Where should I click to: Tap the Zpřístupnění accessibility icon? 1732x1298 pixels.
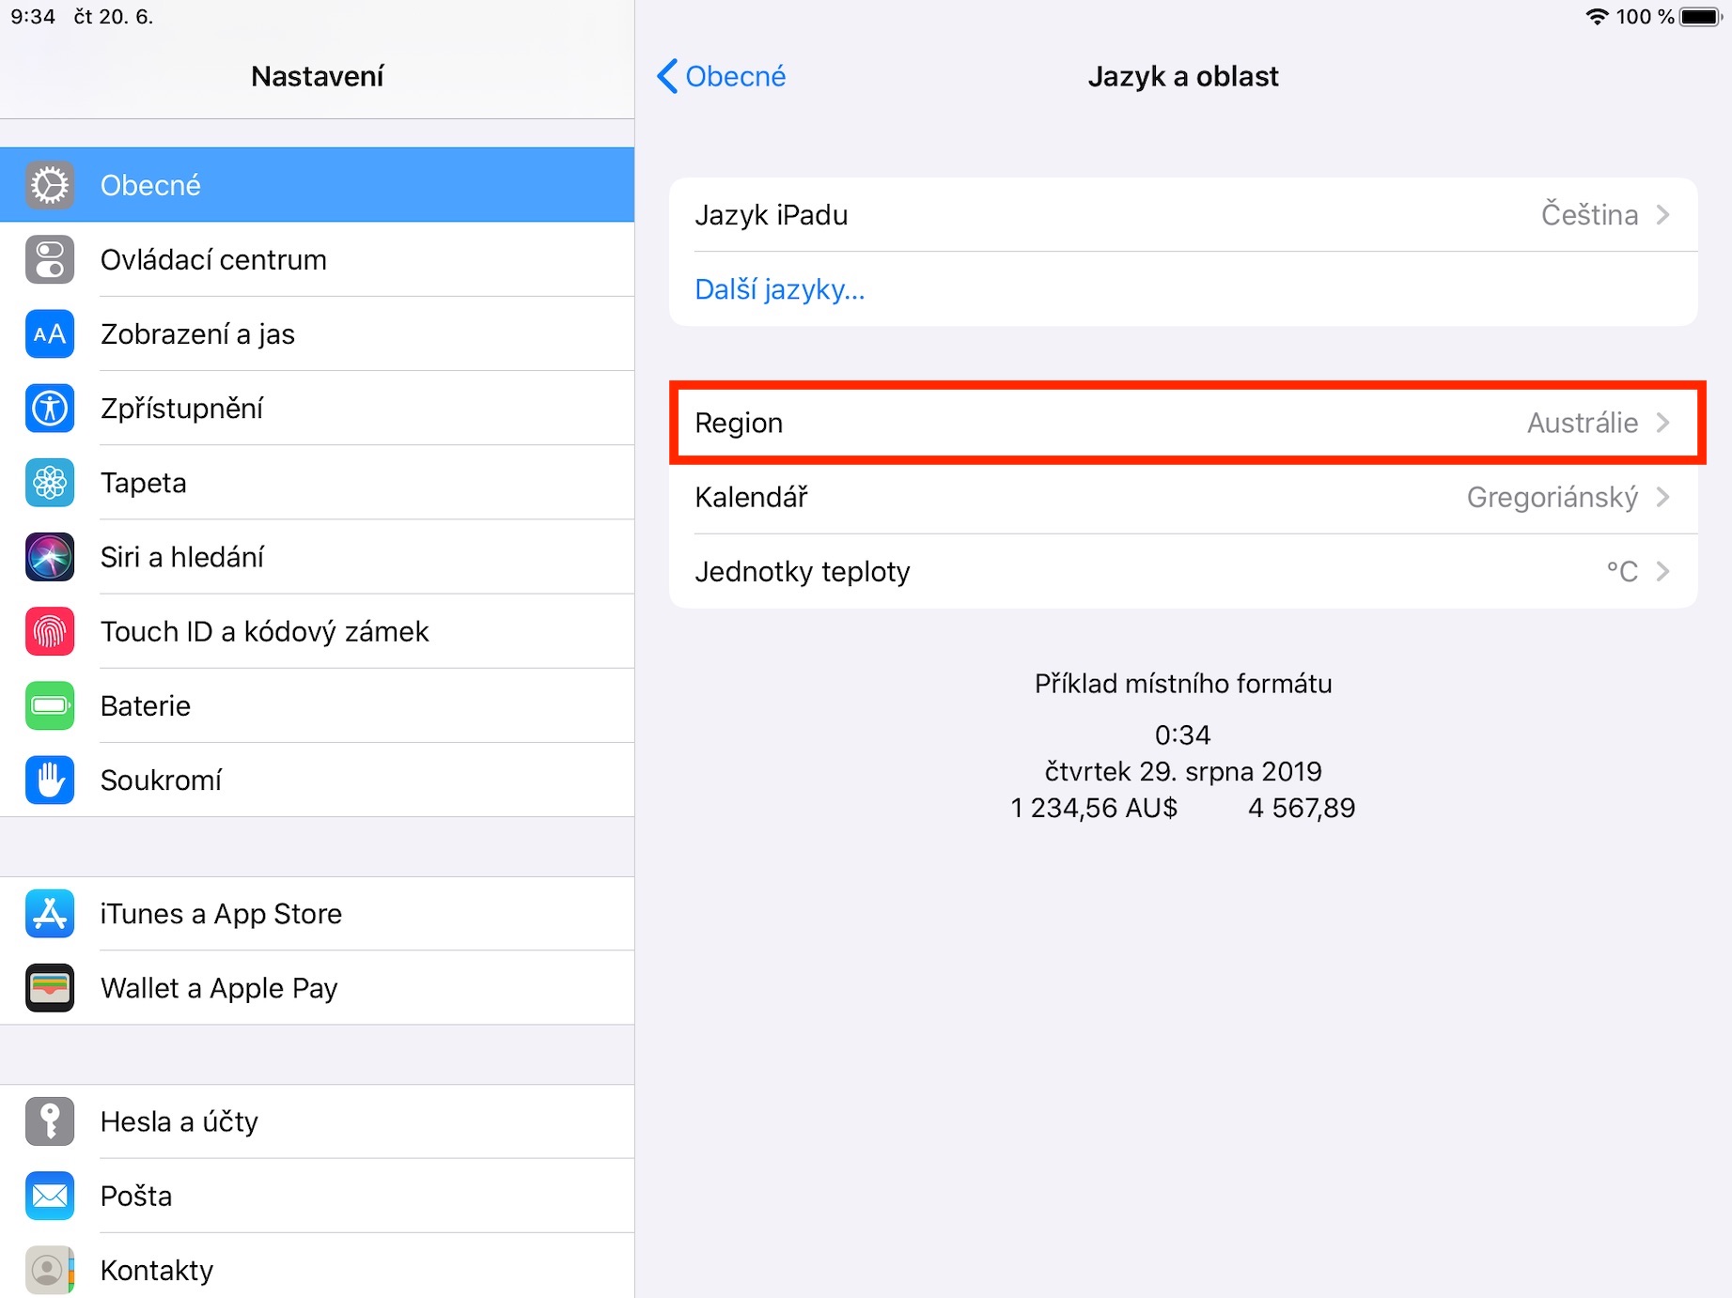[50, 409]
